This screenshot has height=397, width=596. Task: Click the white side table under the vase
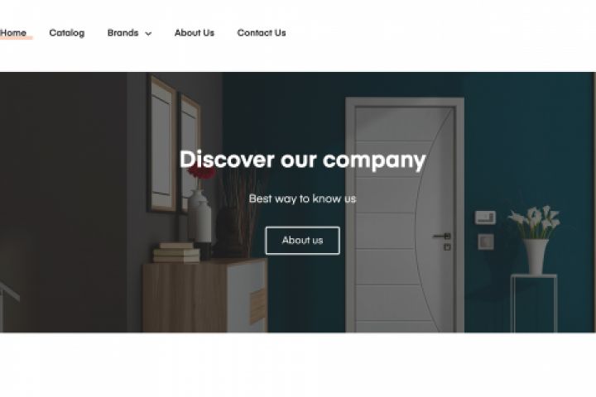click(x=534, y=304)
